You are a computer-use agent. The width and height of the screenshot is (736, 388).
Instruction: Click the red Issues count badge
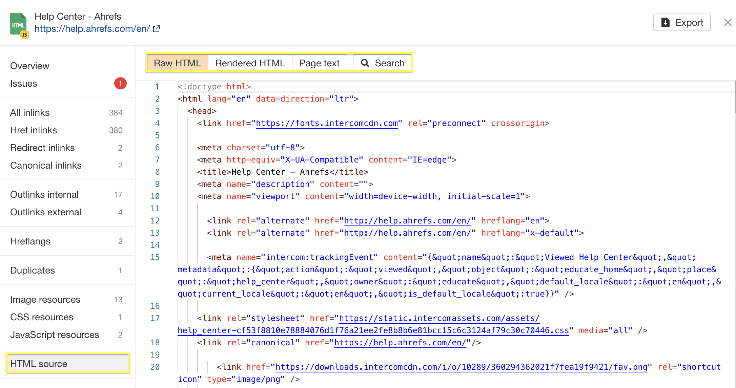coord(120,83)
